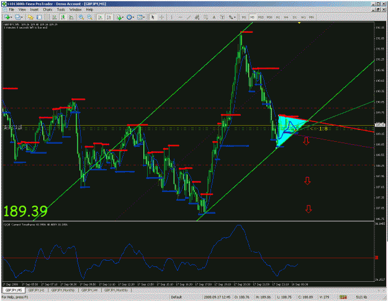Select the Vertical Line tool
Viewport: 388px width, 301px height.
point(171,17)
